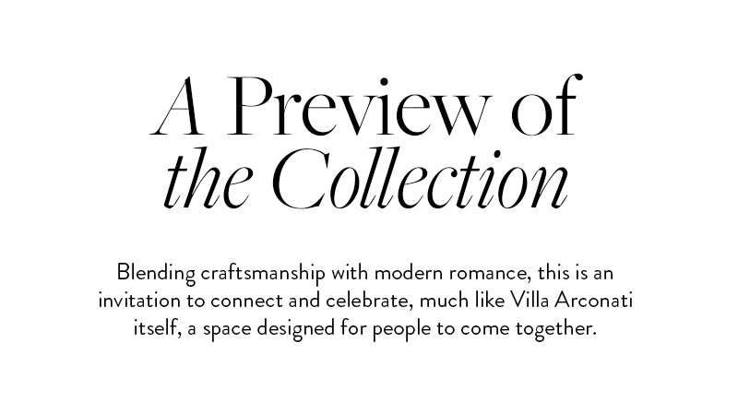Click the word "Blending" in the paragraph
This screenshot has width=738, height=402.
[155, 275]
